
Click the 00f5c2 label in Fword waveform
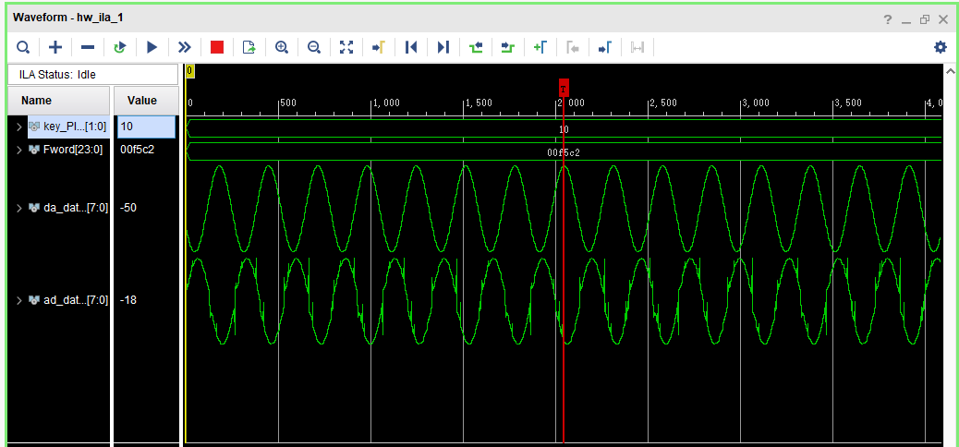tap(564, 153)
